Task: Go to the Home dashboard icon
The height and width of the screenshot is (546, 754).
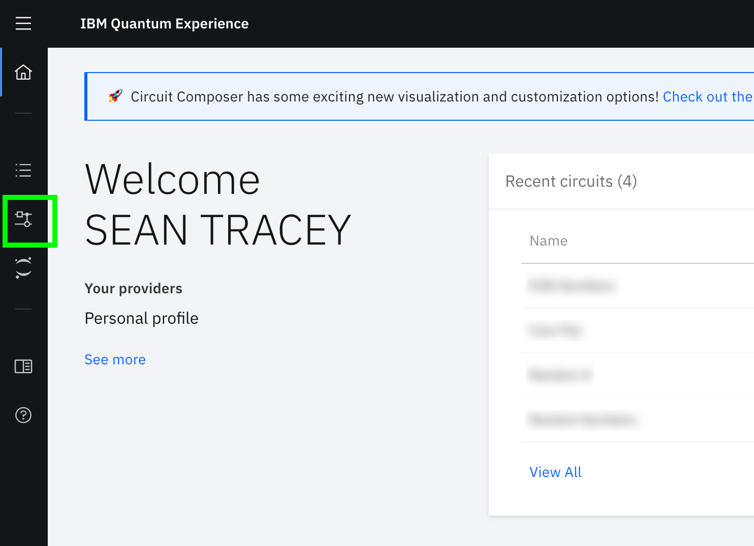Action: pos(23,72)
